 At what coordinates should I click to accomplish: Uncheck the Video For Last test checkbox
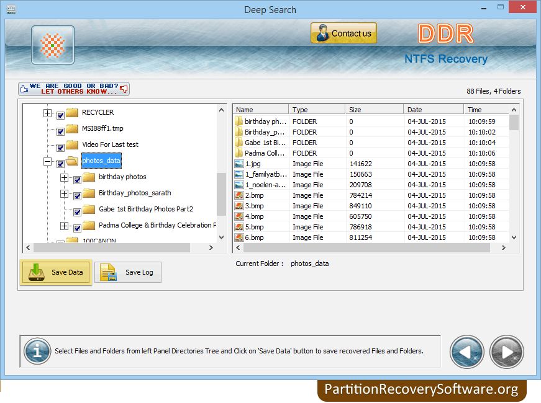(x=60, y=148)
